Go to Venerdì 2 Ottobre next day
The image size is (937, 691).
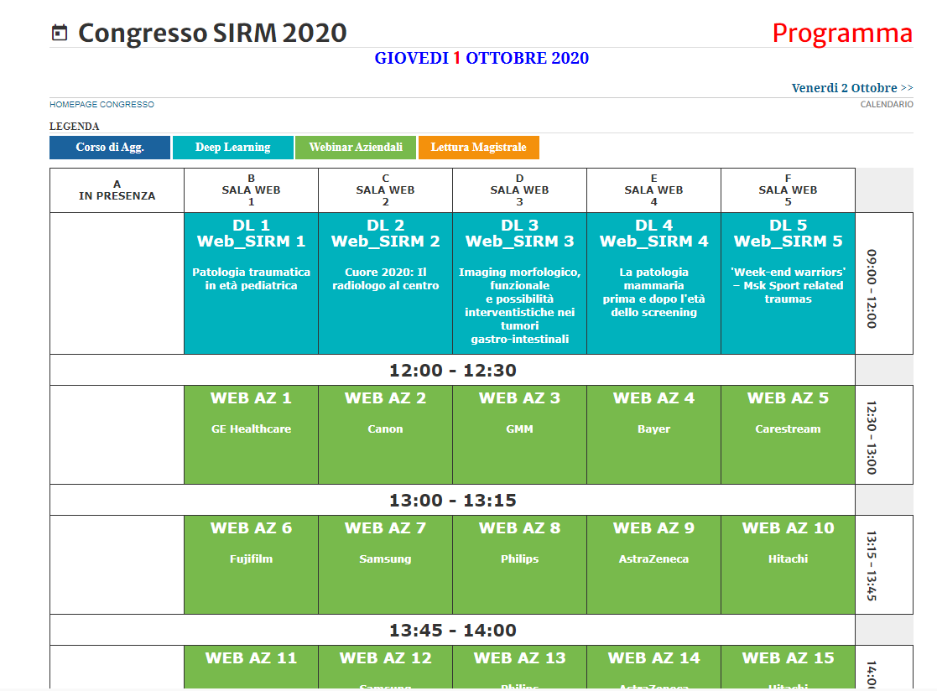pos(851,88)
